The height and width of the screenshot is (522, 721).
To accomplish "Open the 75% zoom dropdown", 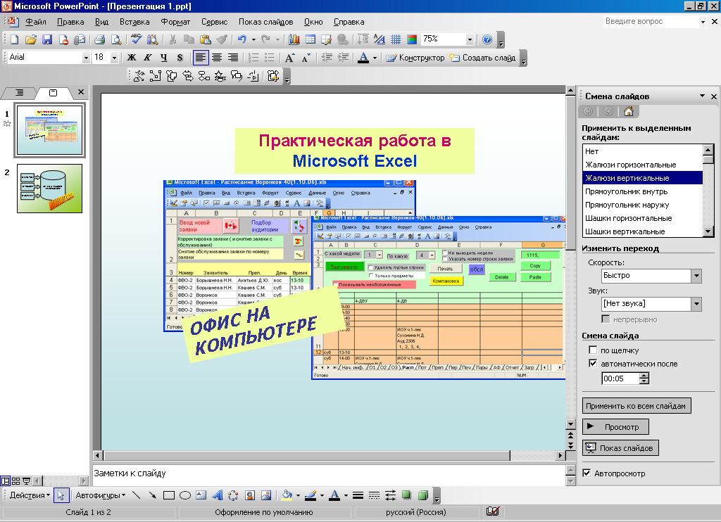I will point(470,39).
